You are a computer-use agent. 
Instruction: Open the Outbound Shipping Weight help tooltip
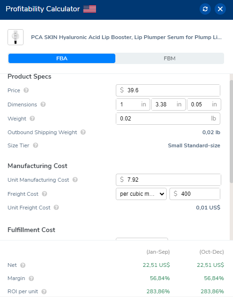point(83,132)
